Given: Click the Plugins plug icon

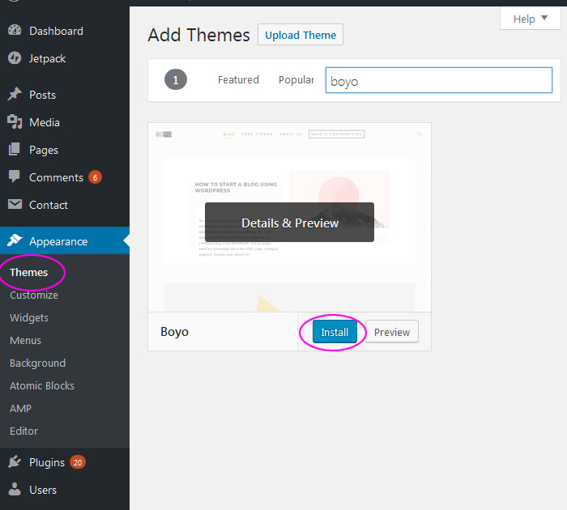Looking at the screenshot, I should [15, 461].
